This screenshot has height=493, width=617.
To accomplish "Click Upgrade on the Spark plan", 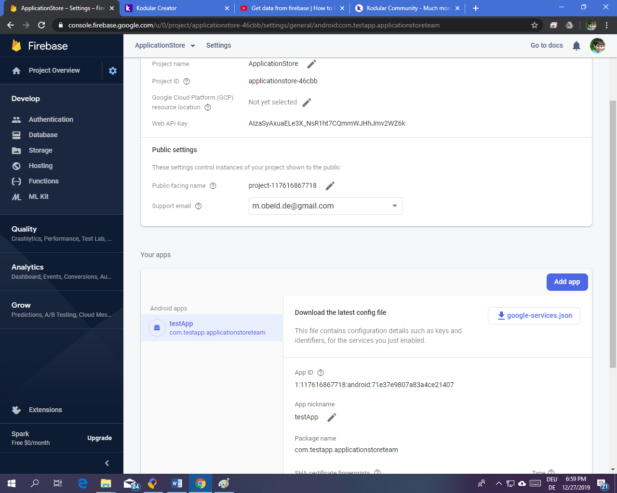I will click(x=99, y=438).
